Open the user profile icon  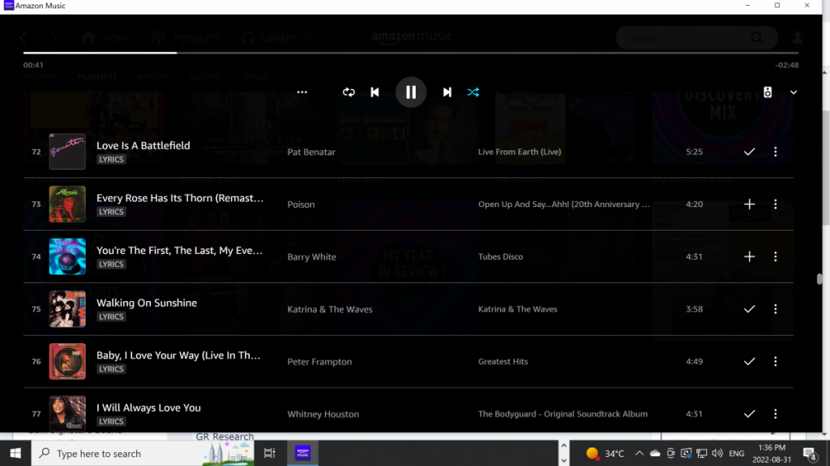798,38
